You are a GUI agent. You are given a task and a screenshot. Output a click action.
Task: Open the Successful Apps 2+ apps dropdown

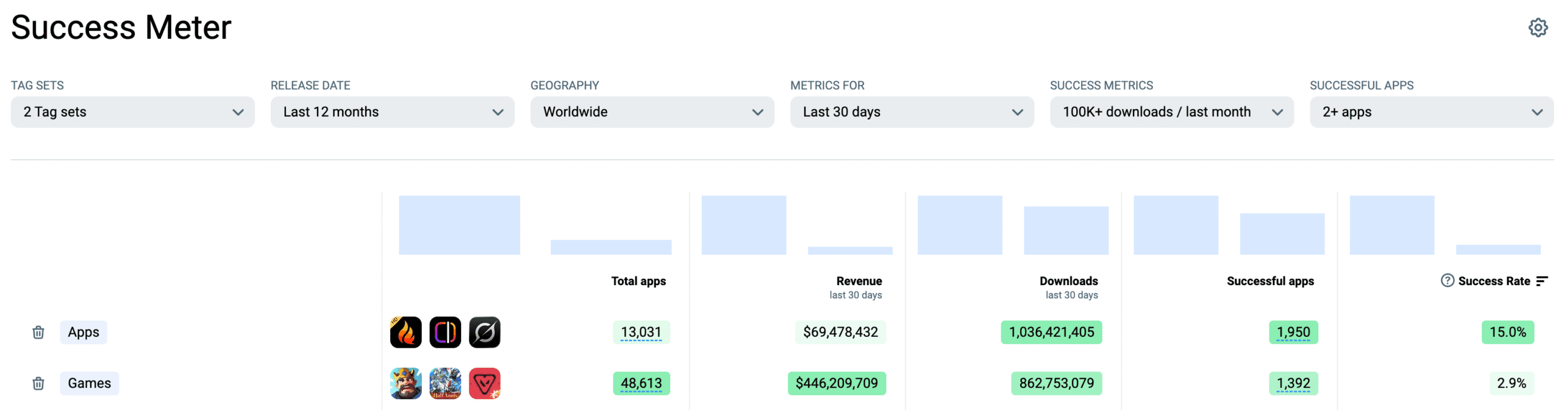click(x=1431, y=112)
